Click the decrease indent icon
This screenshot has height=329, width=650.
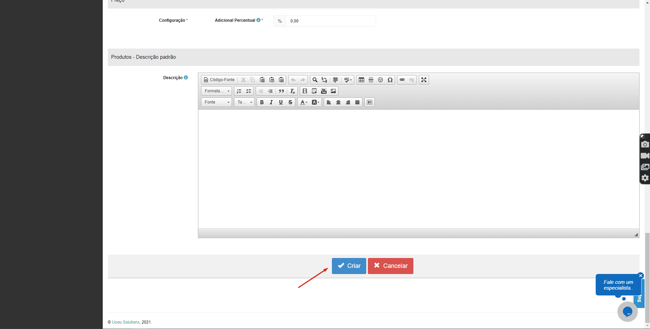pos(261,91)
